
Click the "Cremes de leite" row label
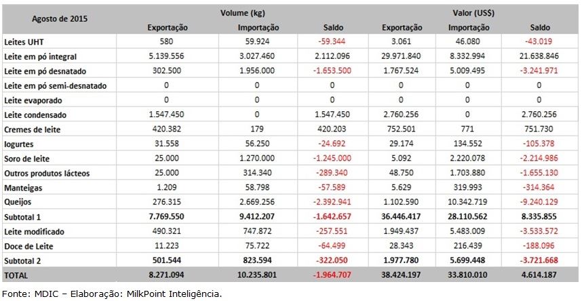pyautogui.click(x=32, y=129)
